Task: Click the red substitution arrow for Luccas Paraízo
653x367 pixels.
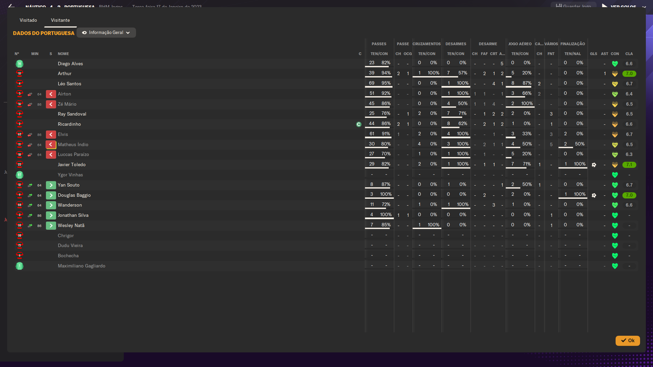Action: [51, 155]
